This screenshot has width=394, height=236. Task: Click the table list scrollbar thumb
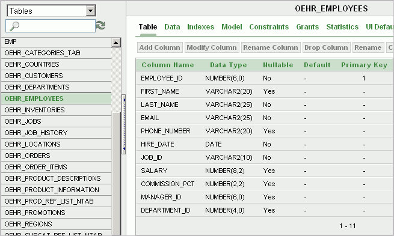click(x=116, y=173)
